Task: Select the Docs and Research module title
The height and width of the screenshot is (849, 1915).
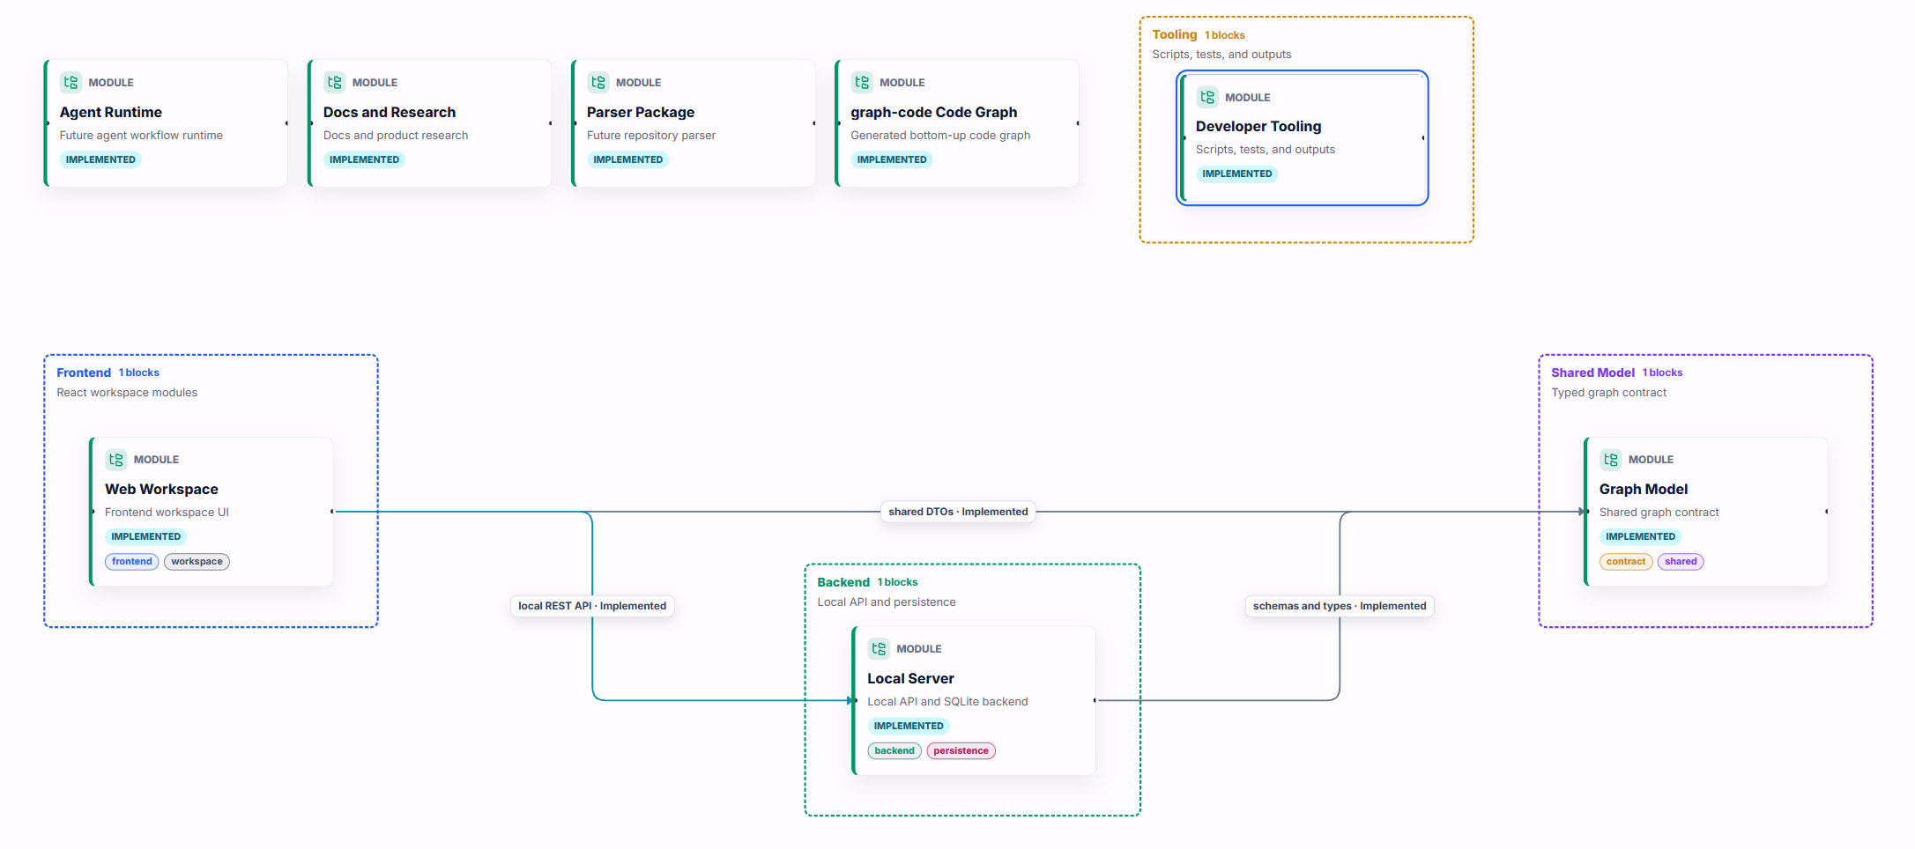Action: 390,112
